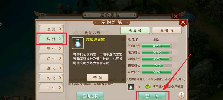223x100 pixels.
Task: Click the small potion item icon beside 0/1
Action: (131, 87)
